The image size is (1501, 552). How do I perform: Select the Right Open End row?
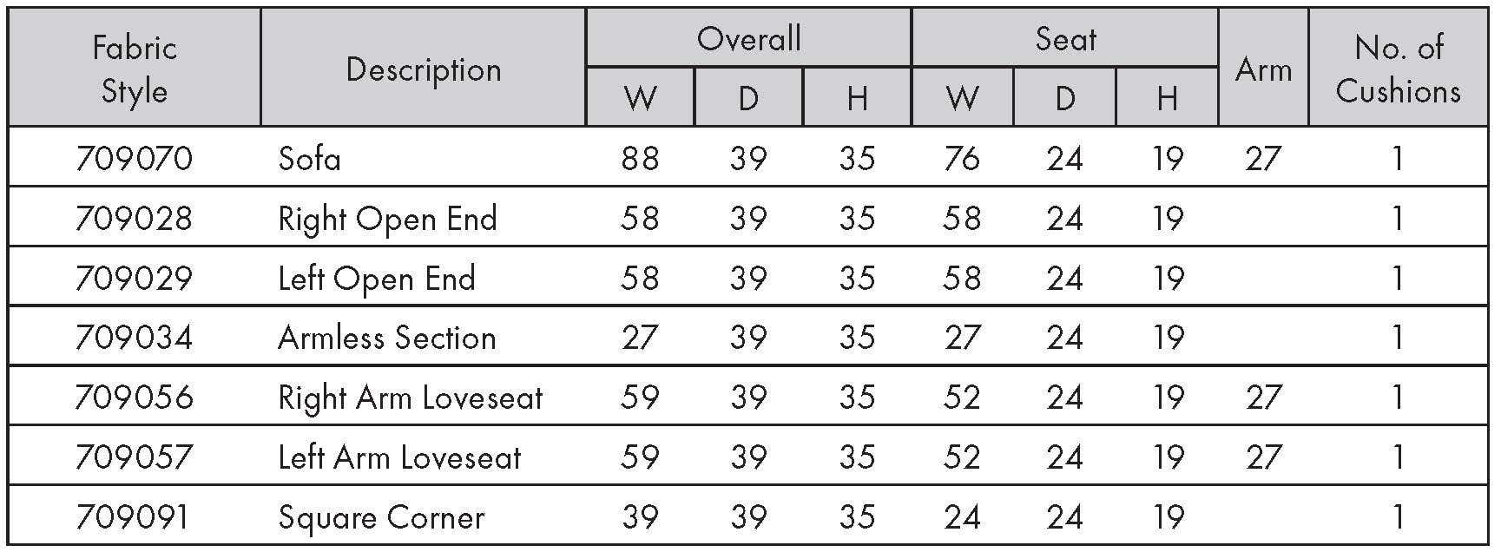[748, 217]
